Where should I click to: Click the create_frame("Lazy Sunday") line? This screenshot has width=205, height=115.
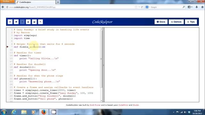point(53,93)
